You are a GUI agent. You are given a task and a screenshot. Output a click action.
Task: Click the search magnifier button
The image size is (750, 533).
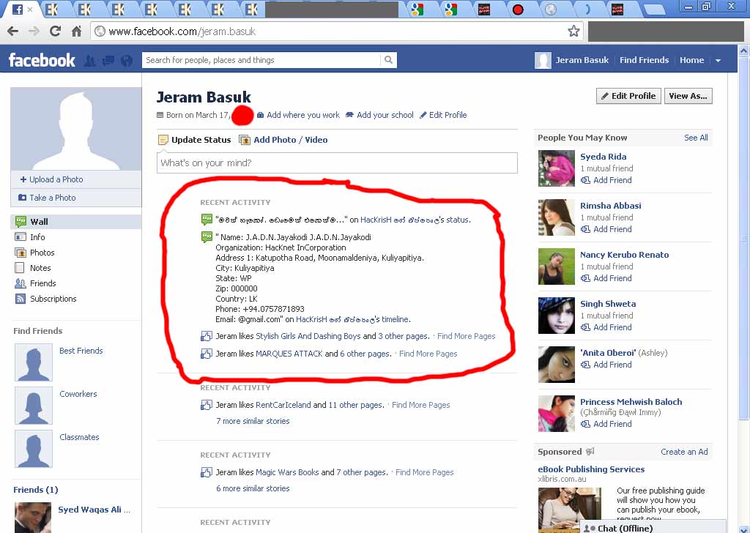point(388,60)
